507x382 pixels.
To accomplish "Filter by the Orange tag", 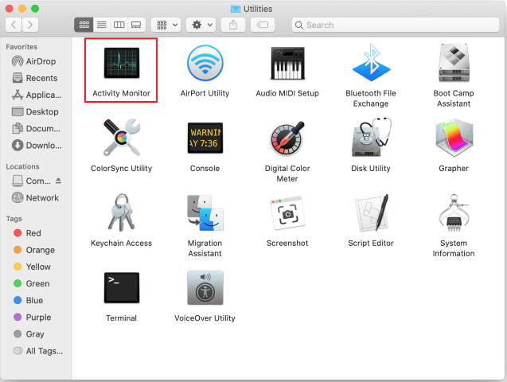I will click(34, 250).
